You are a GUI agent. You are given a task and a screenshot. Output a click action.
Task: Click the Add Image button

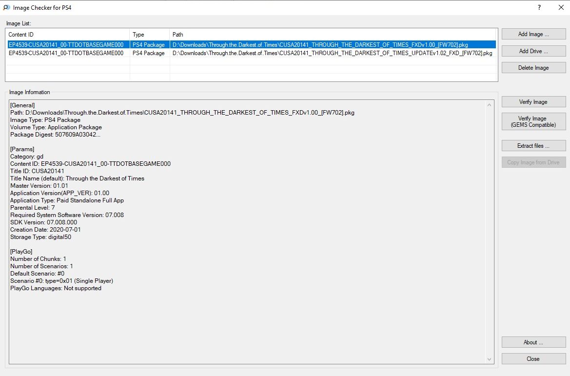533,34
